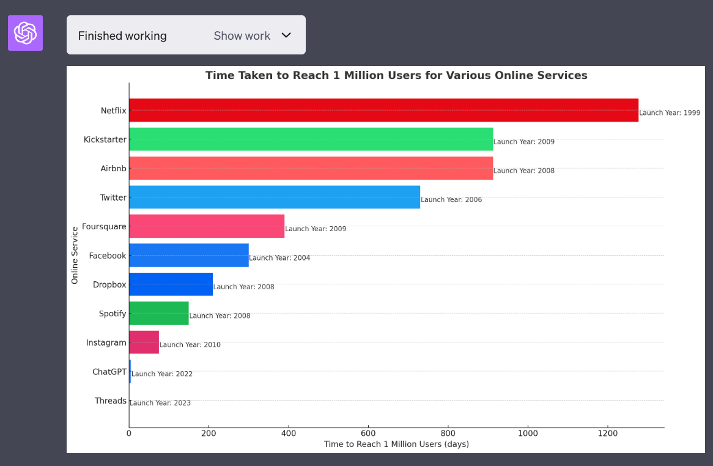
Task: Click the Threads y-axis label
Action: pos(111,401)
